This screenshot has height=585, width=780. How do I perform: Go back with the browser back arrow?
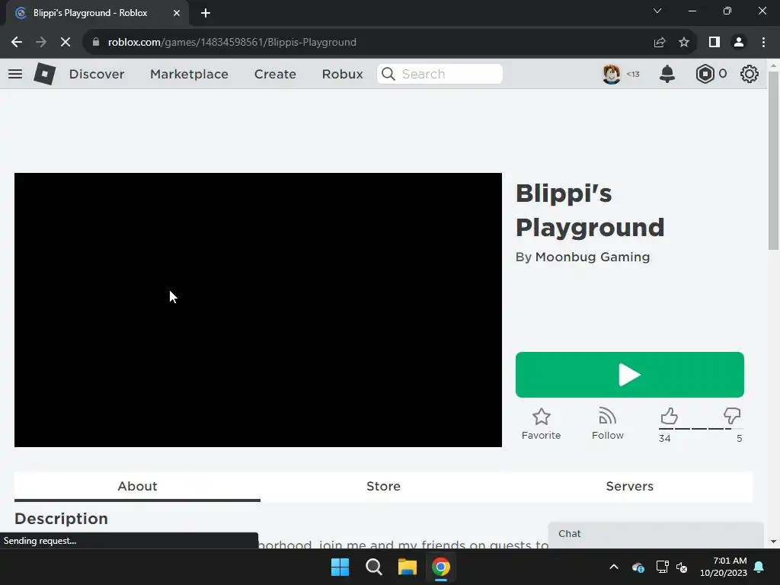coord(17,43)
